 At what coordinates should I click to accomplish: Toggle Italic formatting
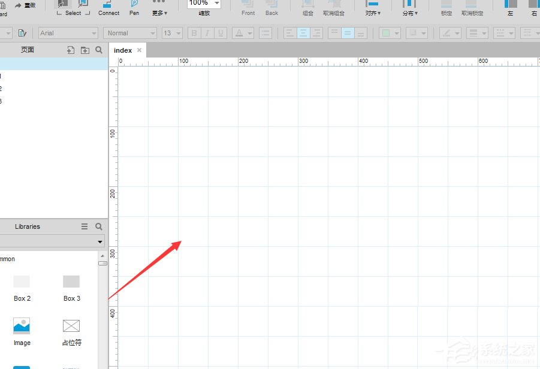(207, 33)
